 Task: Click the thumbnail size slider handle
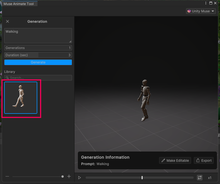(63, 177)
